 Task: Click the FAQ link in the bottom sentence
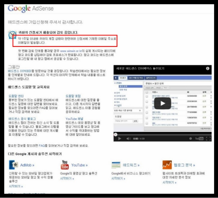pos(42,146)
